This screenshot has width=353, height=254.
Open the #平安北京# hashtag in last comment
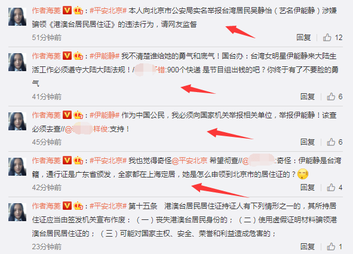point(108,206)
